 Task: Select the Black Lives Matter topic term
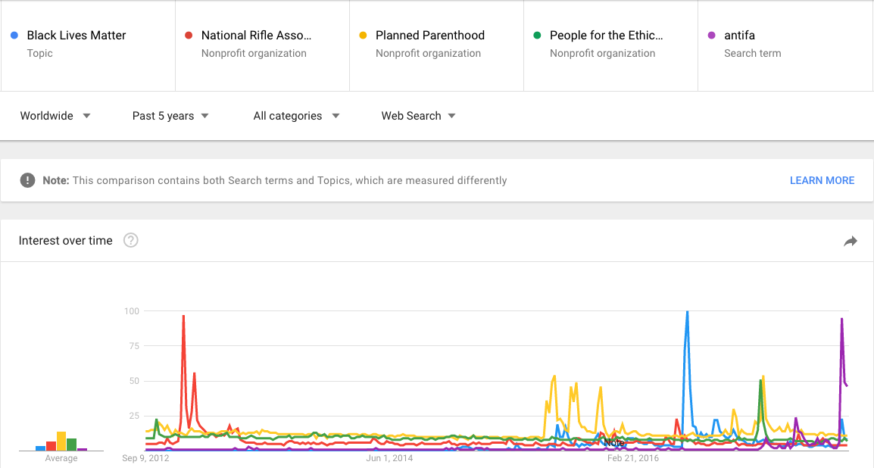pyautogui.click(x=88, y=45)
